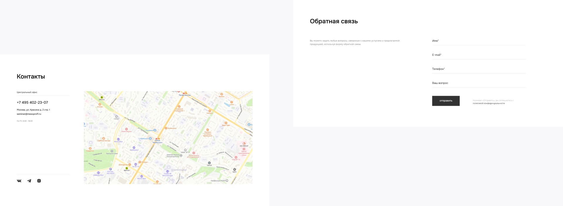Click into the Телефон* field
Viewport: 563px width, 206px height.
(479, 69)
